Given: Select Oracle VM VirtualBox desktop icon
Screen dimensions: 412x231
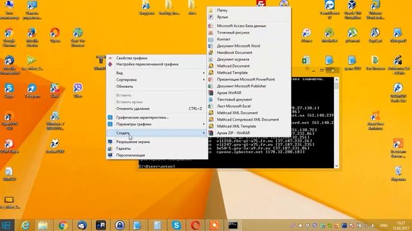Looking at the screenshot, I should 352,10.
